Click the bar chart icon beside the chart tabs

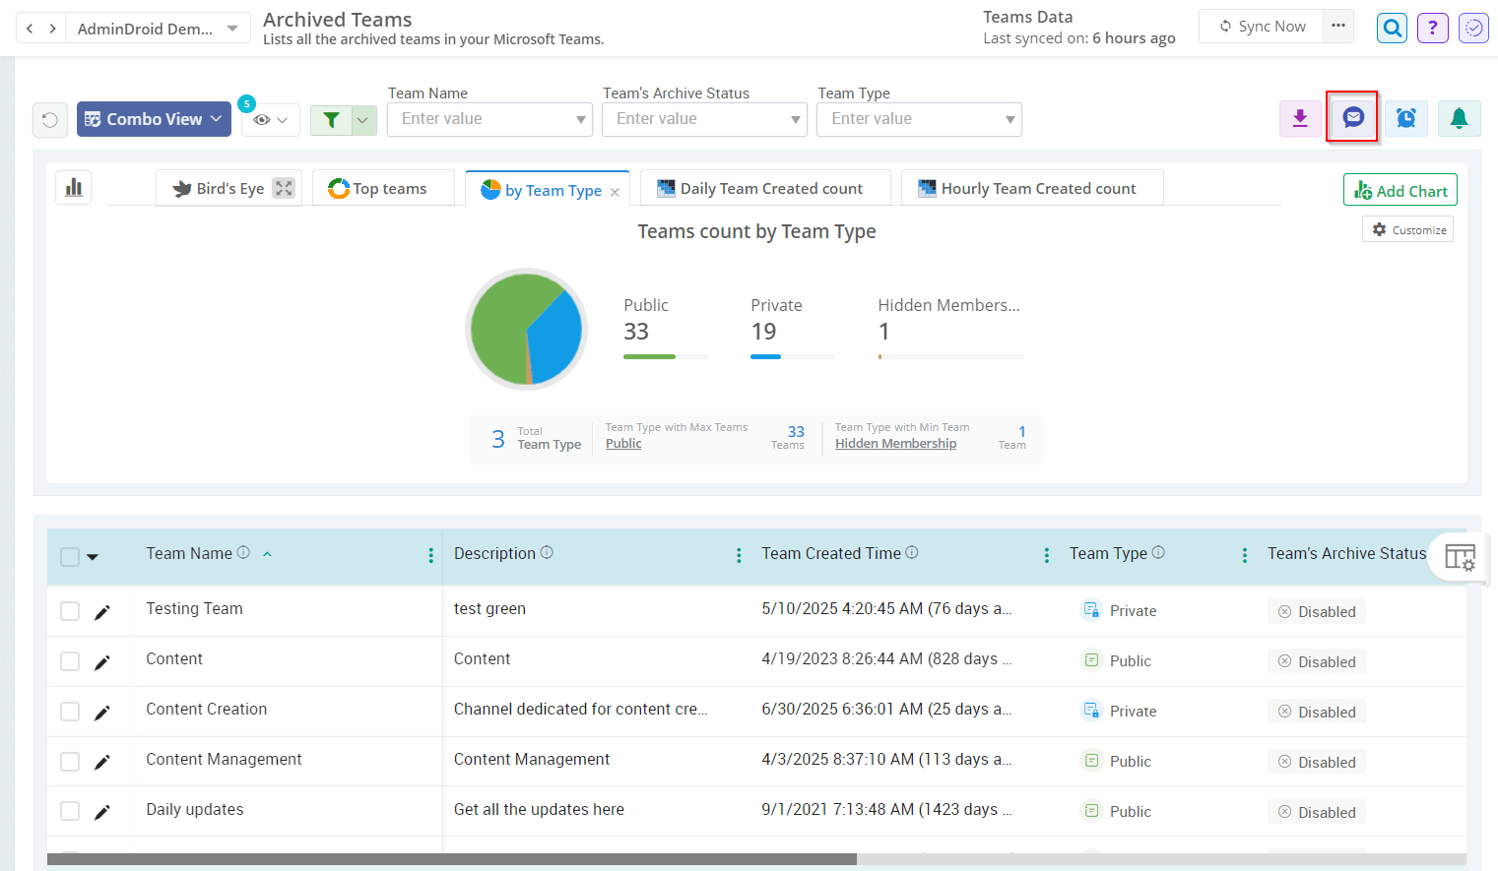tap(73, 187)
